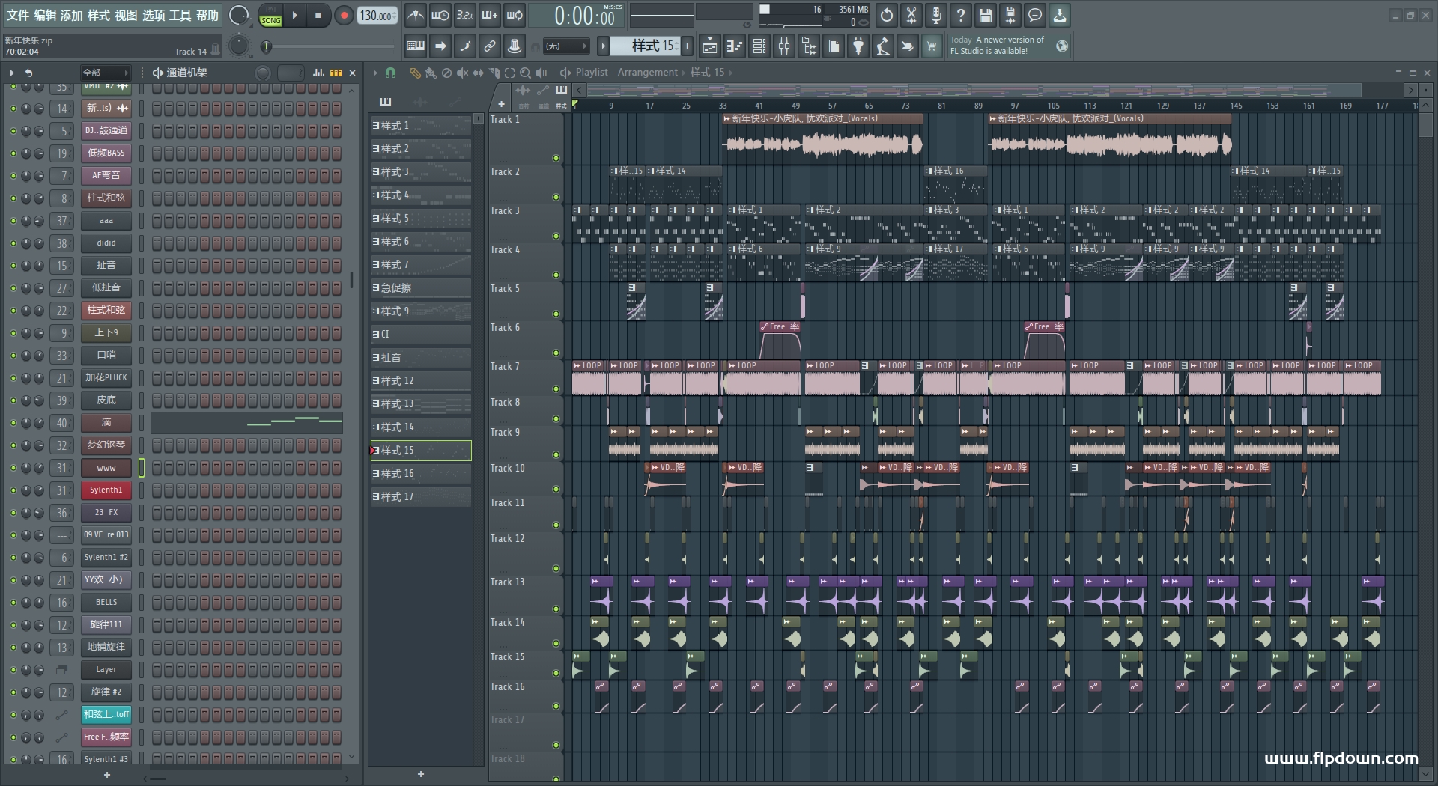Mute Track 13 using its green LED
Screen dimensions: 1438x786
pos(556,608)
